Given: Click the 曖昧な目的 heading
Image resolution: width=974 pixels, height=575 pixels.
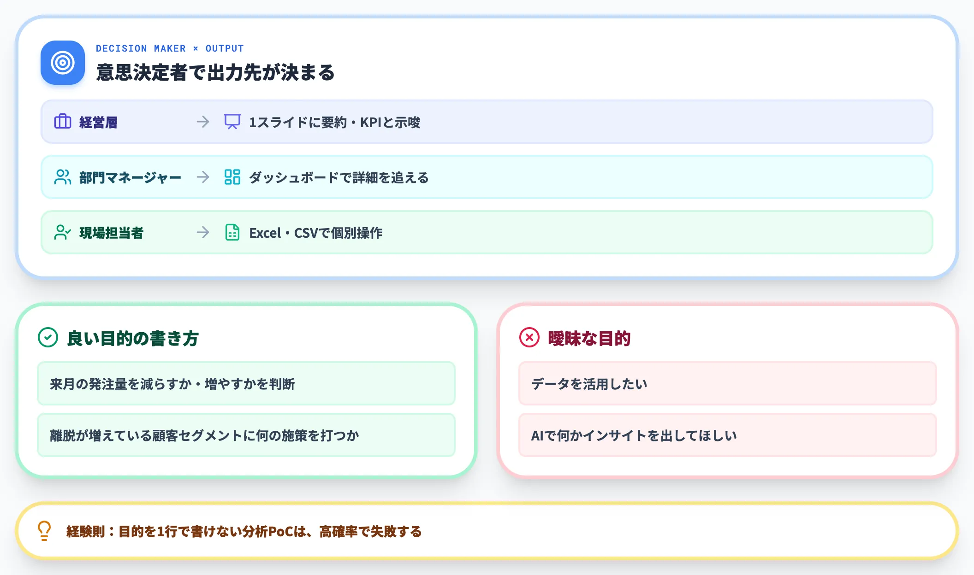Looking at the screenshot, I should pos(589,338).
